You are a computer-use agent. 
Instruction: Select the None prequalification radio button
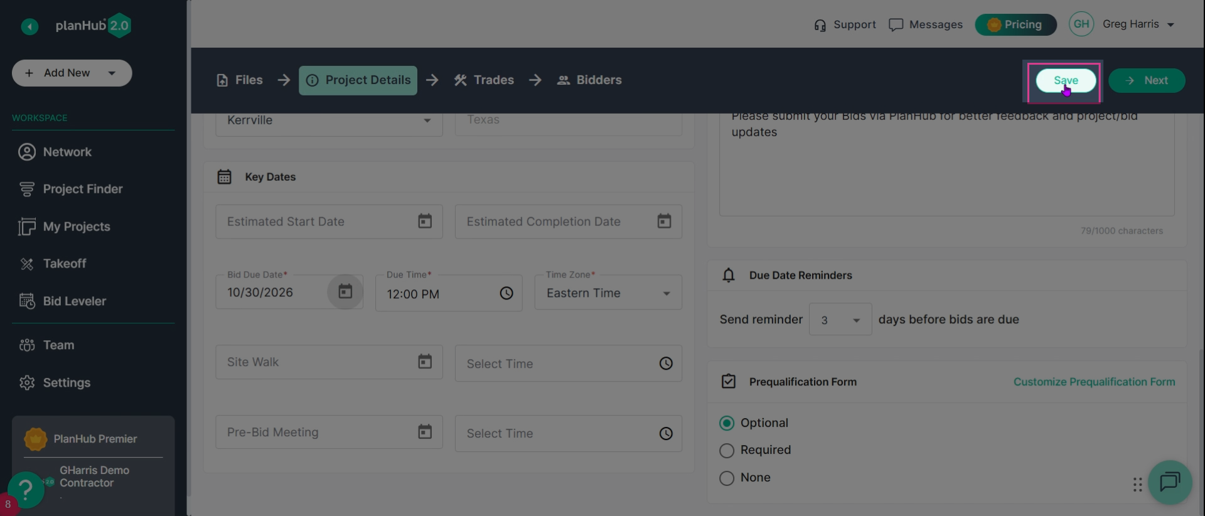727,478
